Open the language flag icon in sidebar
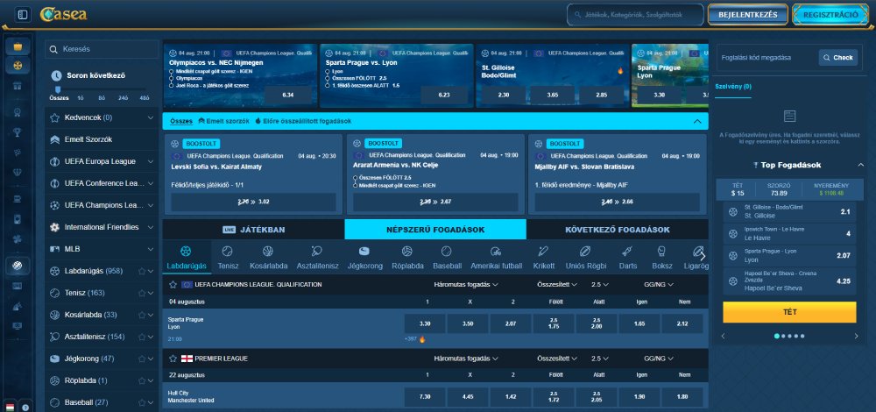 [10, 407]
